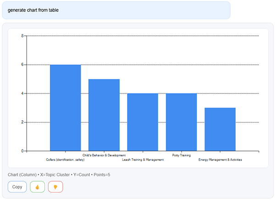Click the Potty Training bar

pyautogui.click(x=181, y=122)
